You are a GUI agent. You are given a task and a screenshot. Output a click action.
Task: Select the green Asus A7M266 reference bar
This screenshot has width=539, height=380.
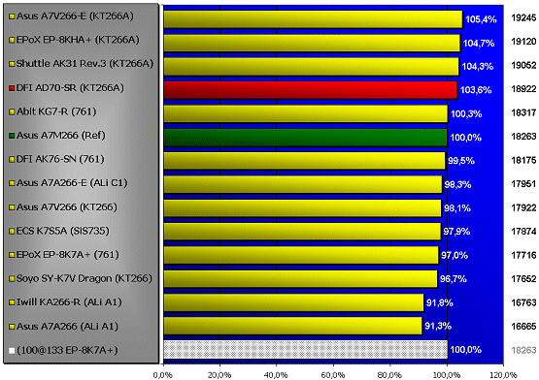point(306,138)
